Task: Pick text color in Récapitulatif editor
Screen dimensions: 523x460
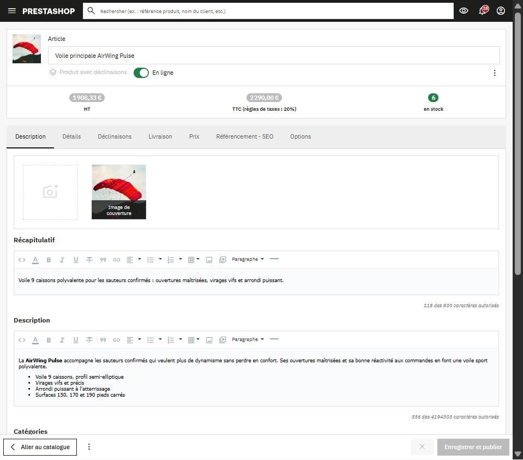Action: click(x=35, y=260)
